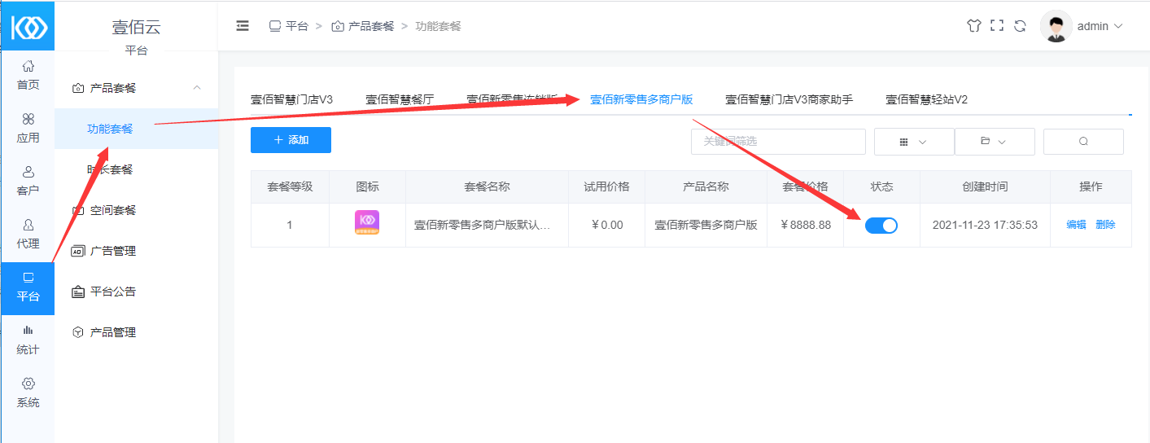Click the 2021-11-23 17:35:53 timestamp cell
This screenshot has width=1150, height=443.
point(985,225)
